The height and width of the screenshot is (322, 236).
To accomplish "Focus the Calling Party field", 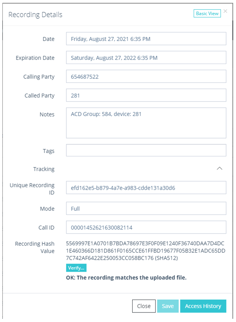I will click(x=146, y=76).
